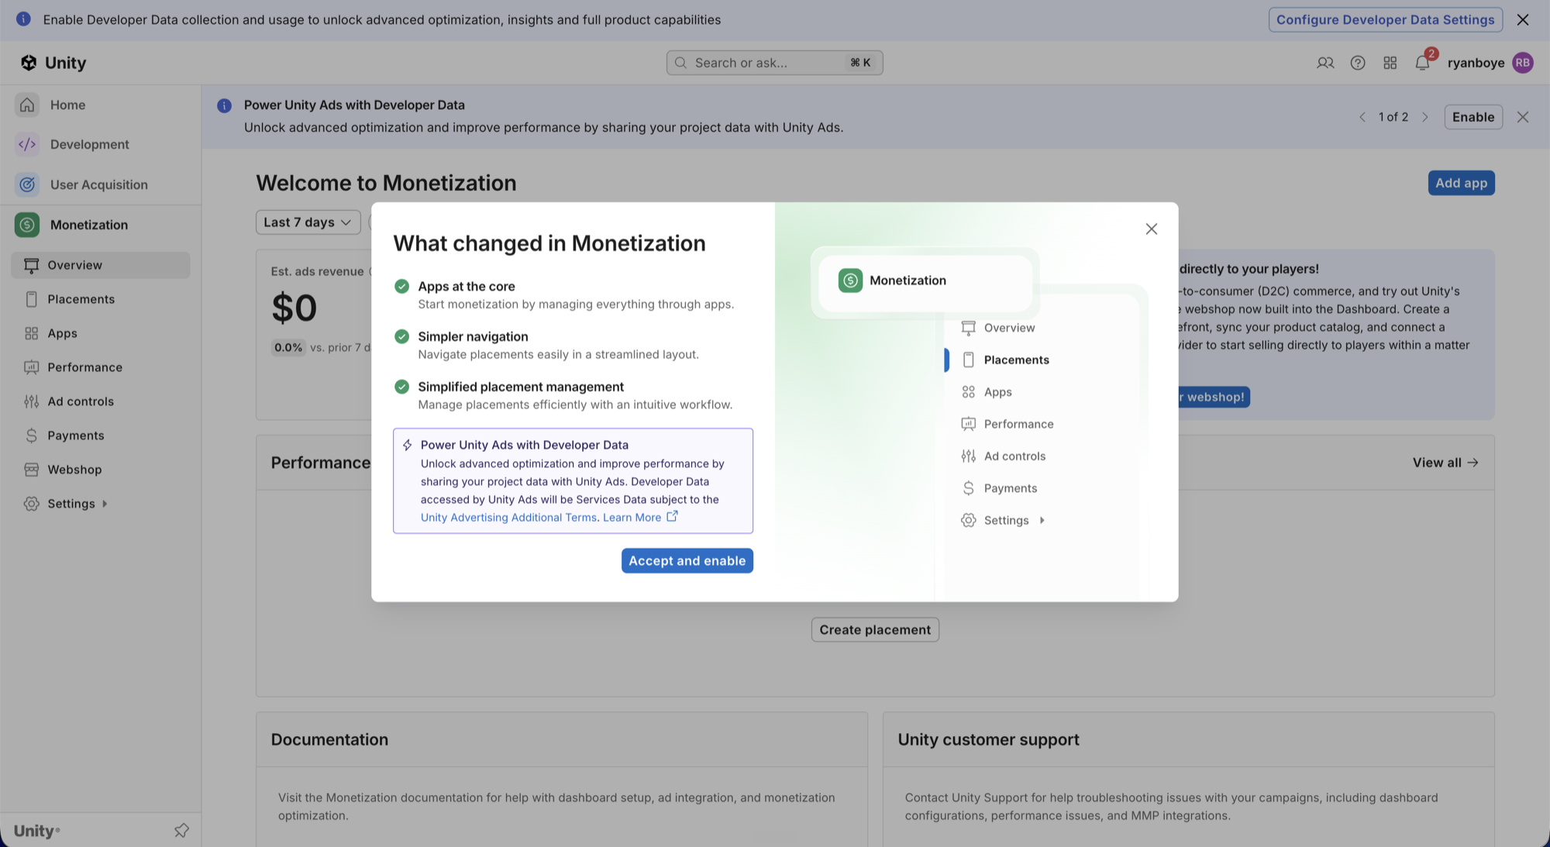This screenshot has height=847, width=1550.
Task: Open the organization members icon in the header
Action: point(1325,63)
